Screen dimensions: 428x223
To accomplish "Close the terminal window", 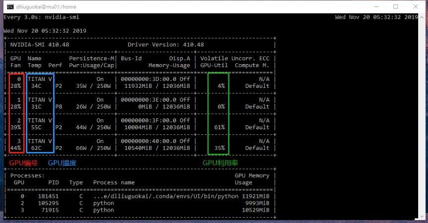I will click(x=416, y=6).
